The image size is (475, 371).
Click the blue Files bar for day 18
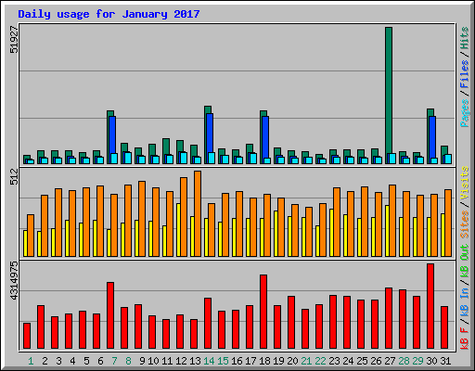tap(265, 137)
